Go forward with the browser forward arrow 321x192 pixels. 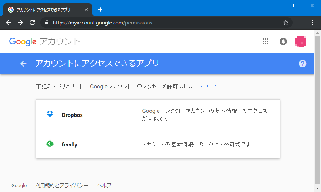coord(20,23)
